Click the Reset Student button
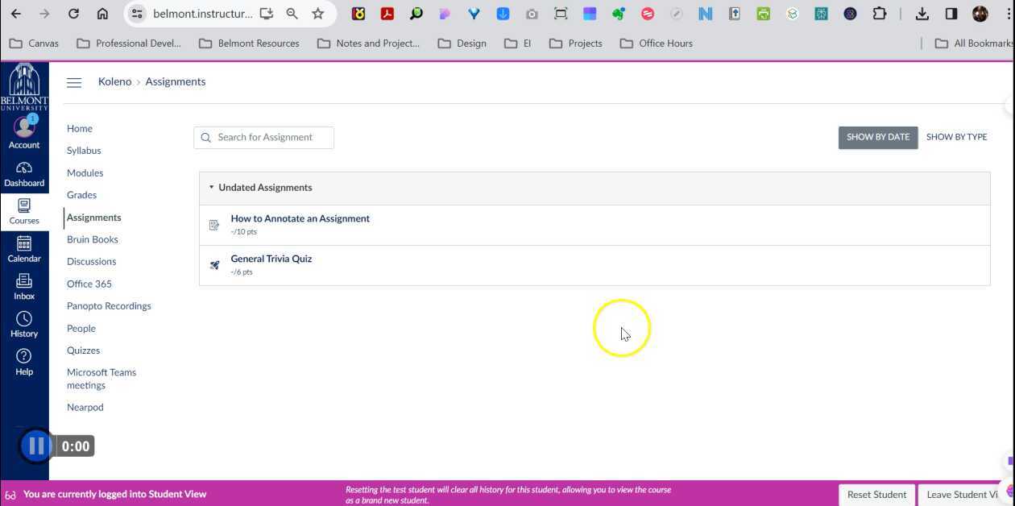Image resolution: width=1015 pixels, height=506 pixels. point(876,494)
